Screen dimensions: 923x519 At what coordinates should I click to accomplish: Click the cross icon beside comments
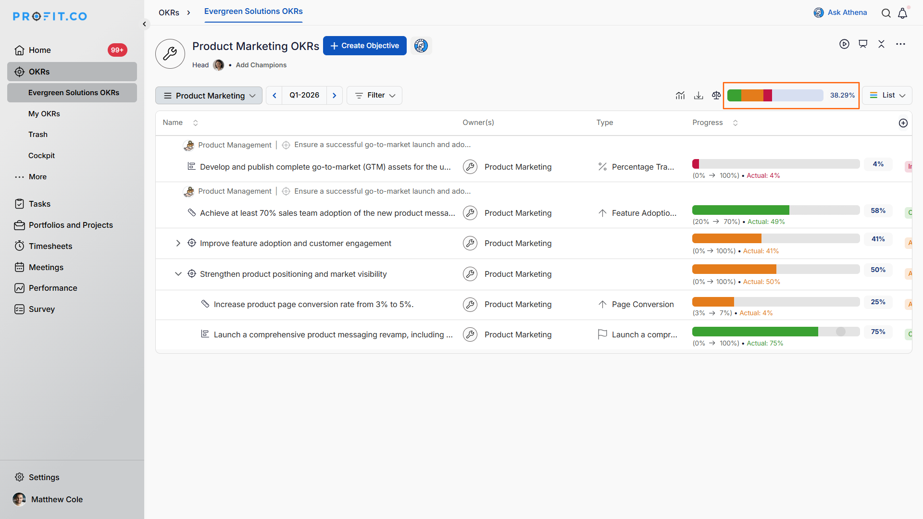pos(881,44)
